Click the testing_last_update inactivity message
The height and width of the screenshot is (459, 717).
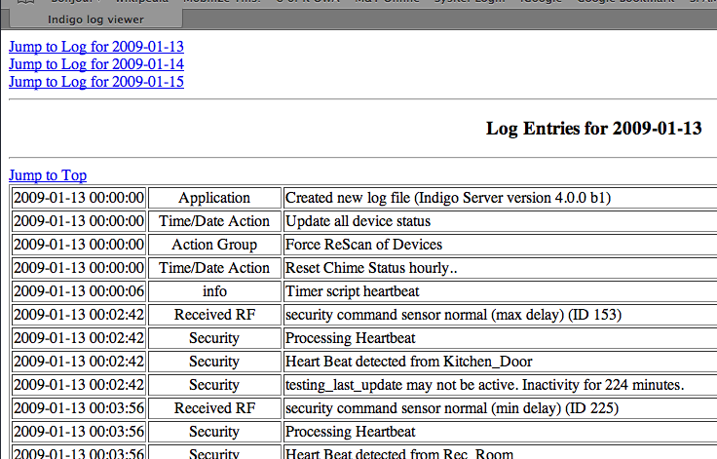(x=485, y=385)
